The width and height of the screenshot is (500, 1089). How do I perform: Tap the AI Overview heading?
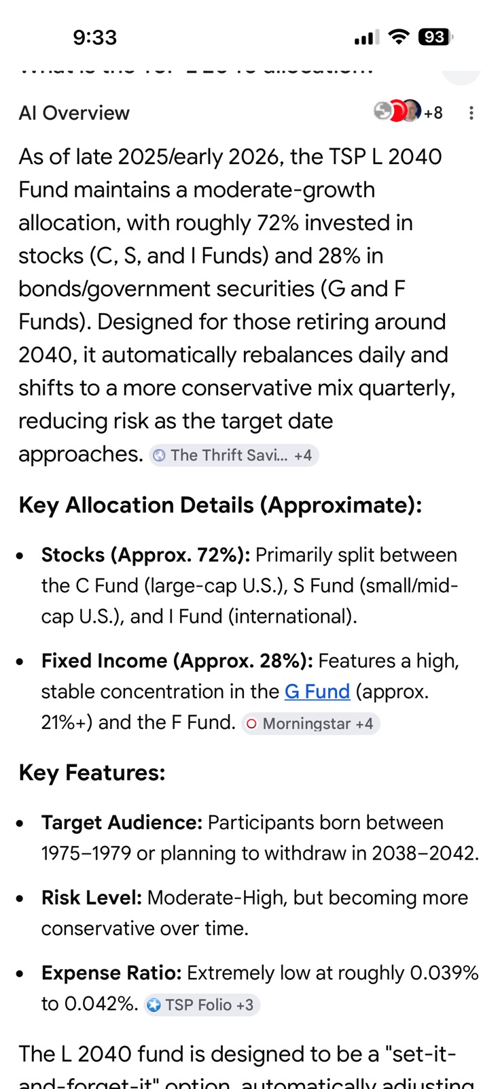point(74,113)
